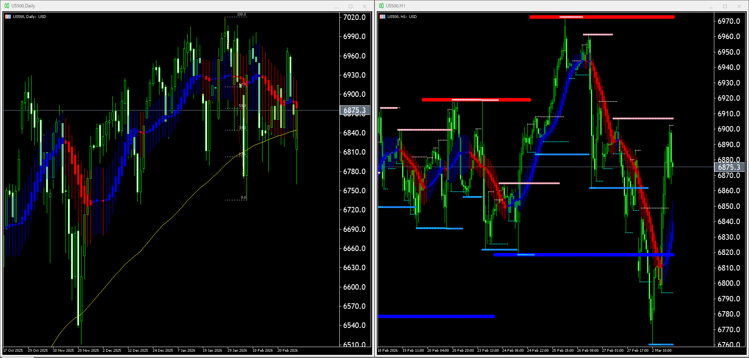749x358 pixels.
Task: Click '17 Oct 2025' on Daily time axis
Action: 13,351
